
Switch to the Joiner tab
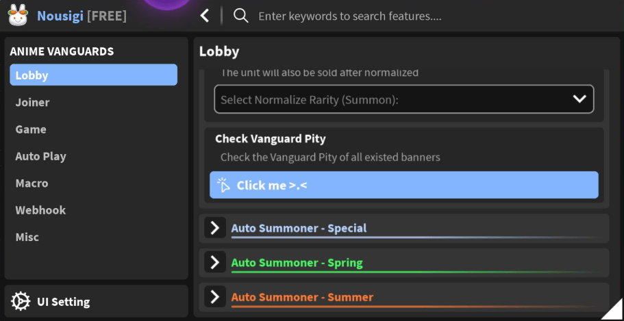(33, 102)
